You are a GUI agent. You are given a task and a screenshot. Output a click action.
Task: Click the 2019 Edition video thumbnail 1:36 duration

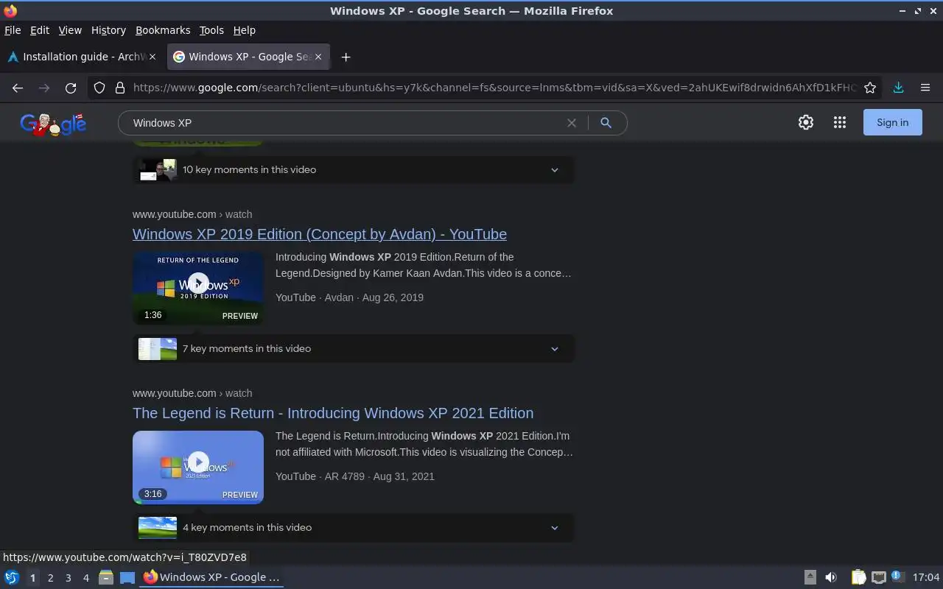(x=153, y=315)
